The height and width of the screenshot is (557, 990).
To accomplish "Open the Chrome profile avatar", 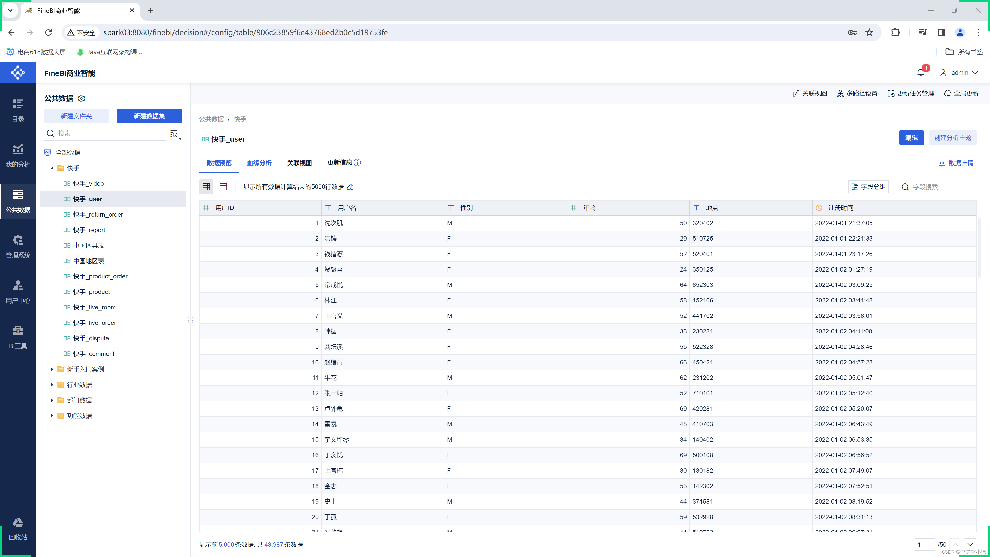I will 960,32.
